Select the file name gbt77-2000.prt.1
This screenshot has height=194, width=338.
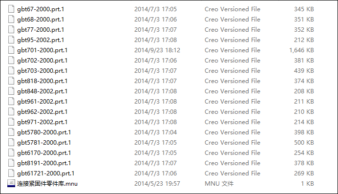pyautogui.click(x=41, y=30)
